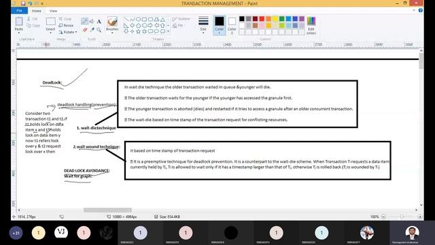435x245 pixels.
Task: Click the presenter's video tile with photo
Action: click(x=413, y=233)
